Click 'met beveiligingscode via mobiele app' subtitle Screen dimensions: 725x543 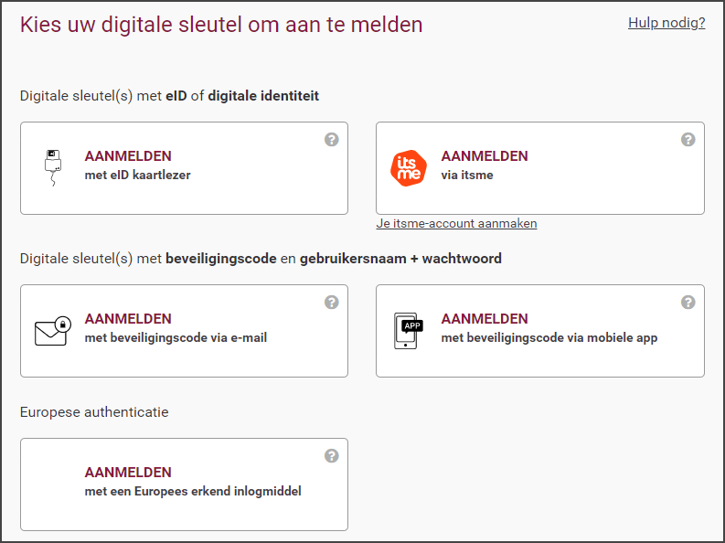[549, 338]
